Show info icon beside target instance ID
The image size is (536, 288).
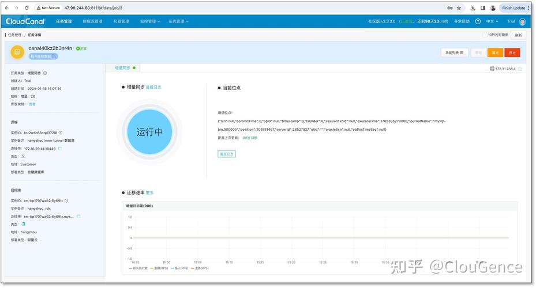[66, 200]
